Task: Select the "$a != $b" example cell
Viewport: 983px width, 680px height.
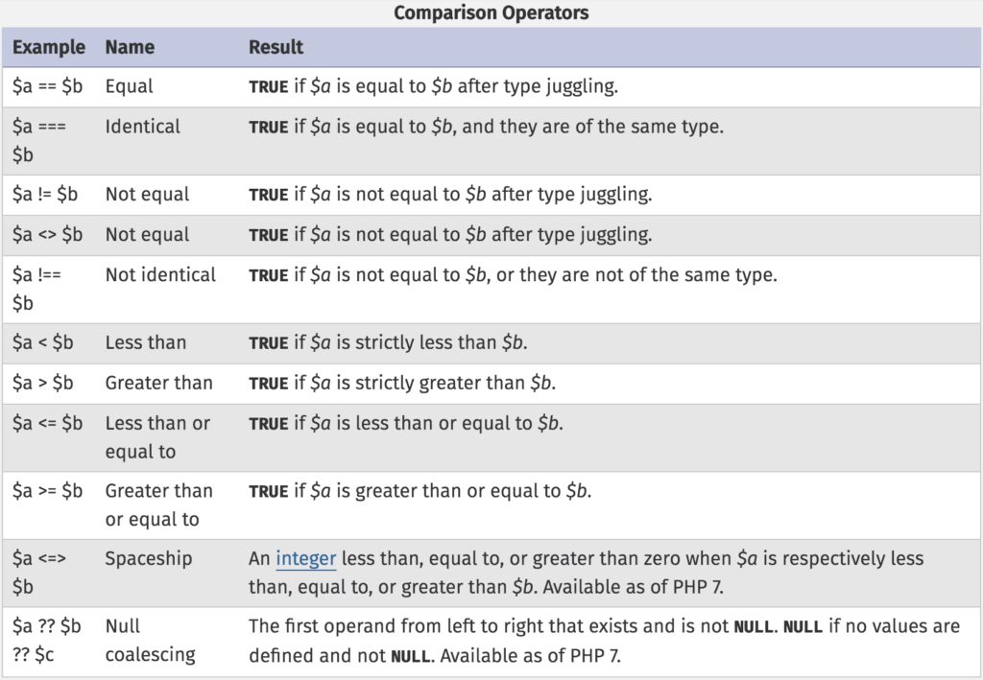Action: [45, 194]
